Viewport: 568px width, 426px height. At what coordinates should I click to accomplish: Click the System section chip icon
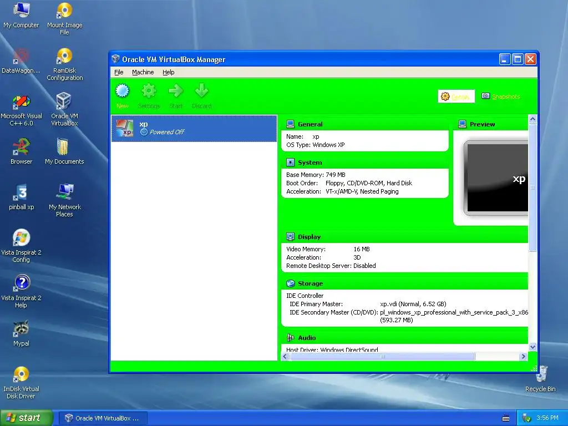pyautogui.click(x=290, y=163)
